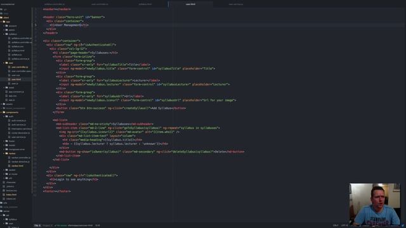This screenshot has height=228, width=406.
Task: Click the File issues counter in status bar
Action: (x=37, y=225)
